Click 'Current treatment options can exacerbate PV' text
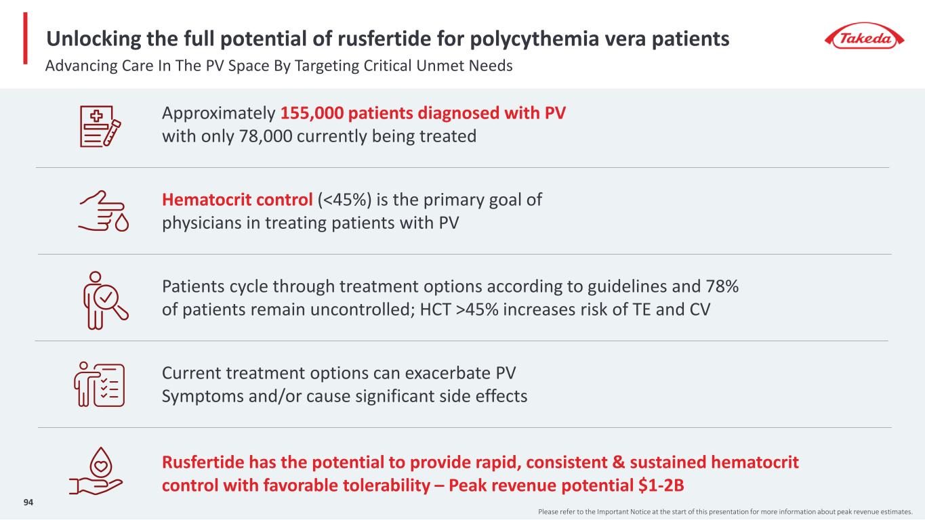Viewport: 925px width, 520px height. 344,373
